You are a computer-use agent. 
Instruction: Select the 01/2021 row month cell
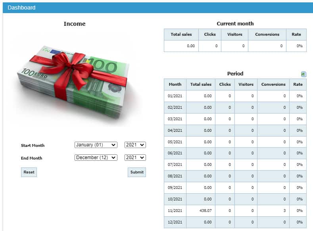[x=175, y=96]
